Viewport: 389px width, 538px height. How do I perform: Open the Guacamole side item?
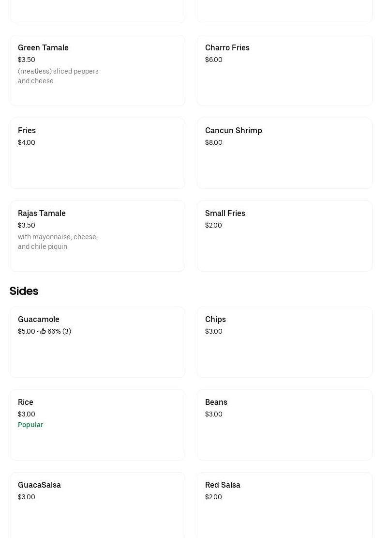point(97,342)
